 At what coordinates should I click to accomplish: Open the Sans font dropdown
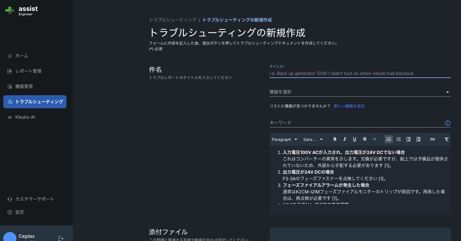click(313, 140)
